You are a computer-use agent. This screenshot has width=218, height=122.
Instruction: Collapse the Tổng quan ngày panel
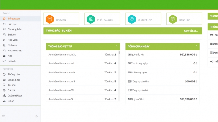(x=196, y=46)
